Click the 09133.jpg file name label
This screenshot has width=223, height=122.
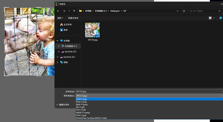click(x=92, y=40)
